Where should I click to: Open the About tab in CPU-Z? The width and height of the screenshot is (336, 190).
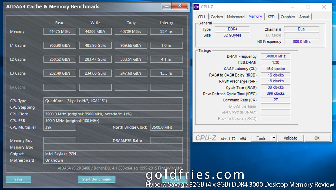pos(304,17)
